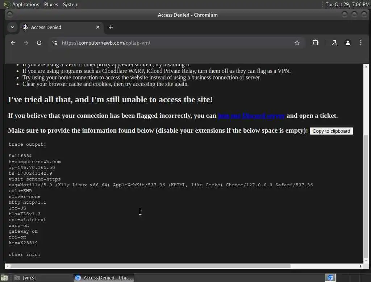This screenshot has width=371, height=282.
Task: Click the scroll right arrow
Action: pyautogui.click(x=360, y=266)
